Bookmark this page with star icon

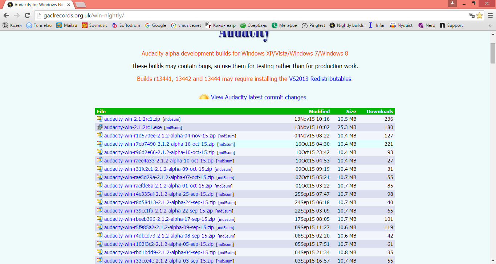coord(480,15)
